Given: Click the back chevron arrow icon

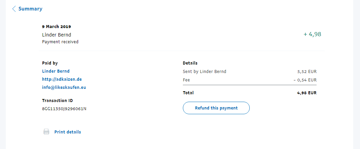Looking at the screenshot, I should (14, 9).
